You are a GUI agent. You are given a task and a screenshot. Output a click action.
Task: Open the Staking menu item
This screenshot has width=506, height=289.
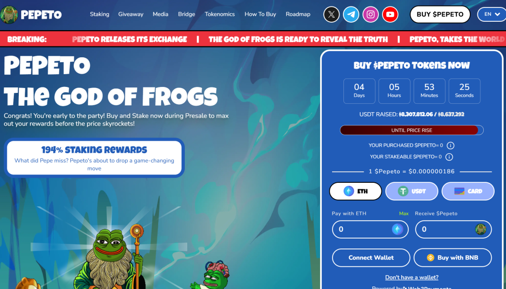pyautogui.click(x=99, y=14)
